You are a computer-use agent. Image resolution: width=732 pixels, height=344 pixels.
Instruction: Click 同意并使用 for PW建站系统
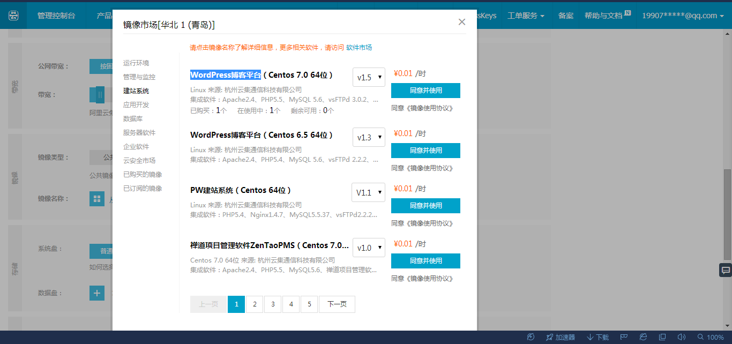pos(425,206)
